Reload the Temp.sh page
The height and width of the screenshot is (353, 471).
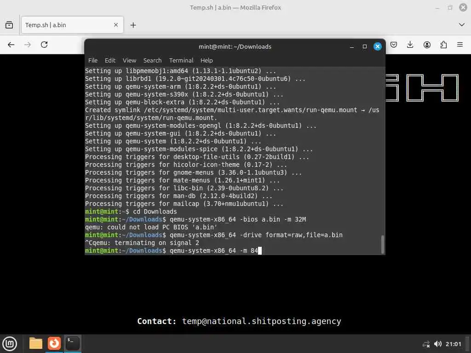point(44,45)
